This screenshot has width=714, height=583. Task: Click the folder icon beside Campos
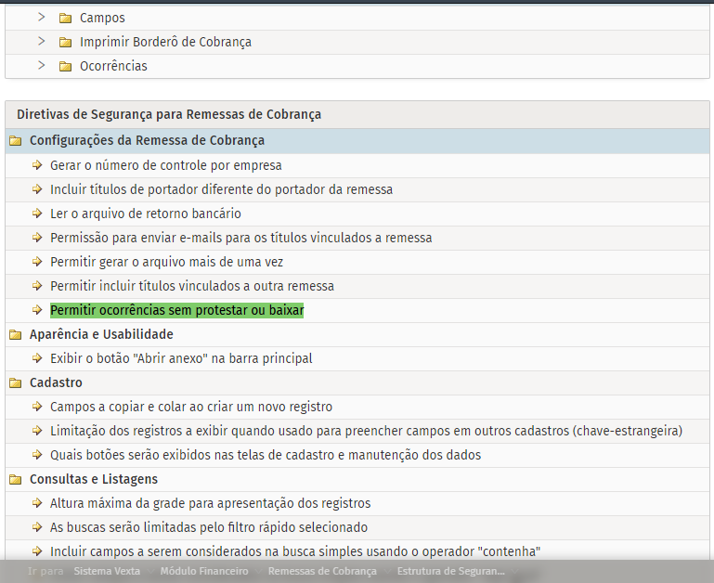[65, 18]
